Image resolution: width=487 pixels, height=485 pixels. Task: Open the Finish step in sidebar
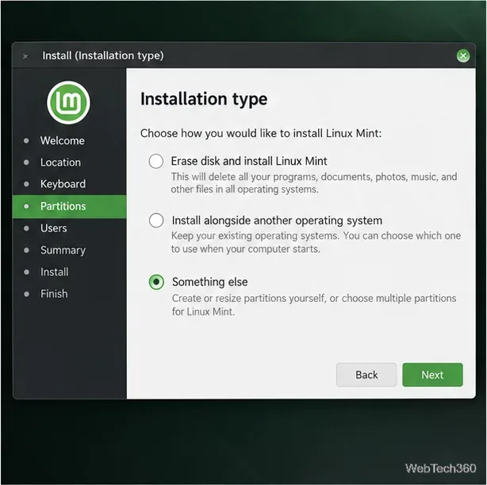pos(54,294)
